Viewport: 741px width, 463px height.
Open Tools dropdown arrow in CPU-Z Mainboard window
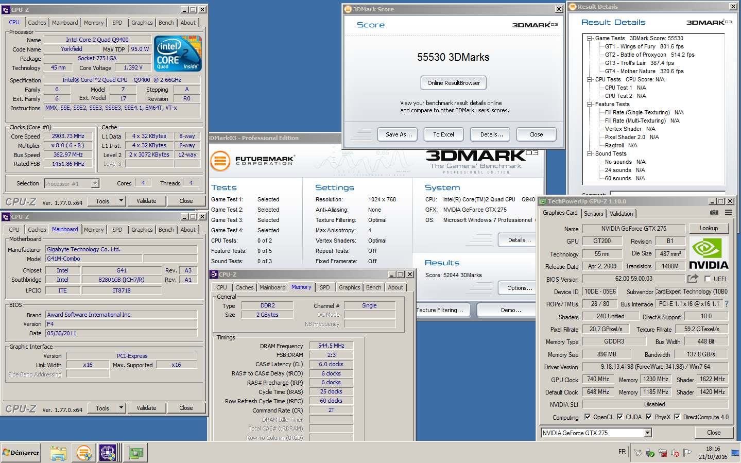122,408
